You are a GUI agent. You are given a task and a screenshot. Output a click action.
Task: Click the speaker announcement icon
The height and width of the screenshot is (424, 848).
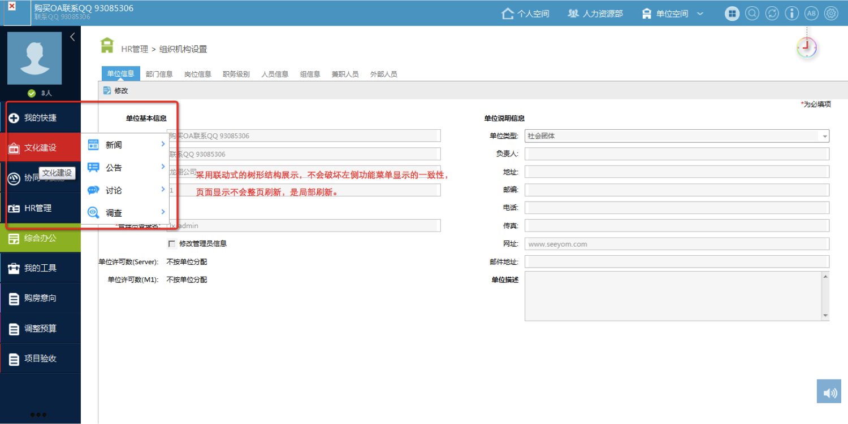click(829, 392)
